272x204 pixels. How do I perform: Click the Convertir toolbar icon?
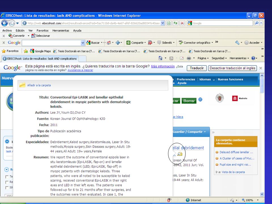tap(11, 36)
